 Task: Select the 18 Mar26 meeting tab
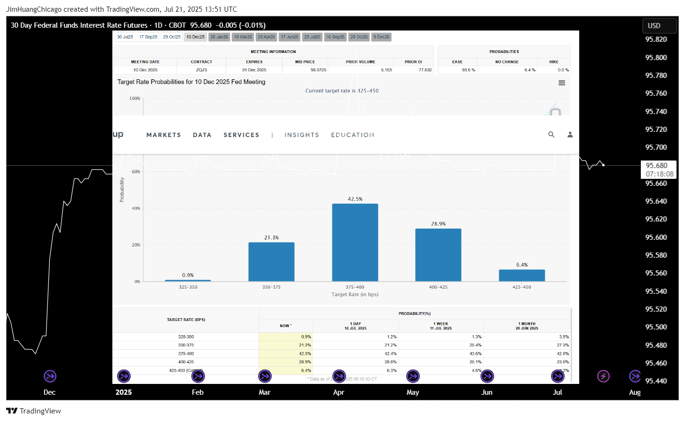tap(243, 37)
